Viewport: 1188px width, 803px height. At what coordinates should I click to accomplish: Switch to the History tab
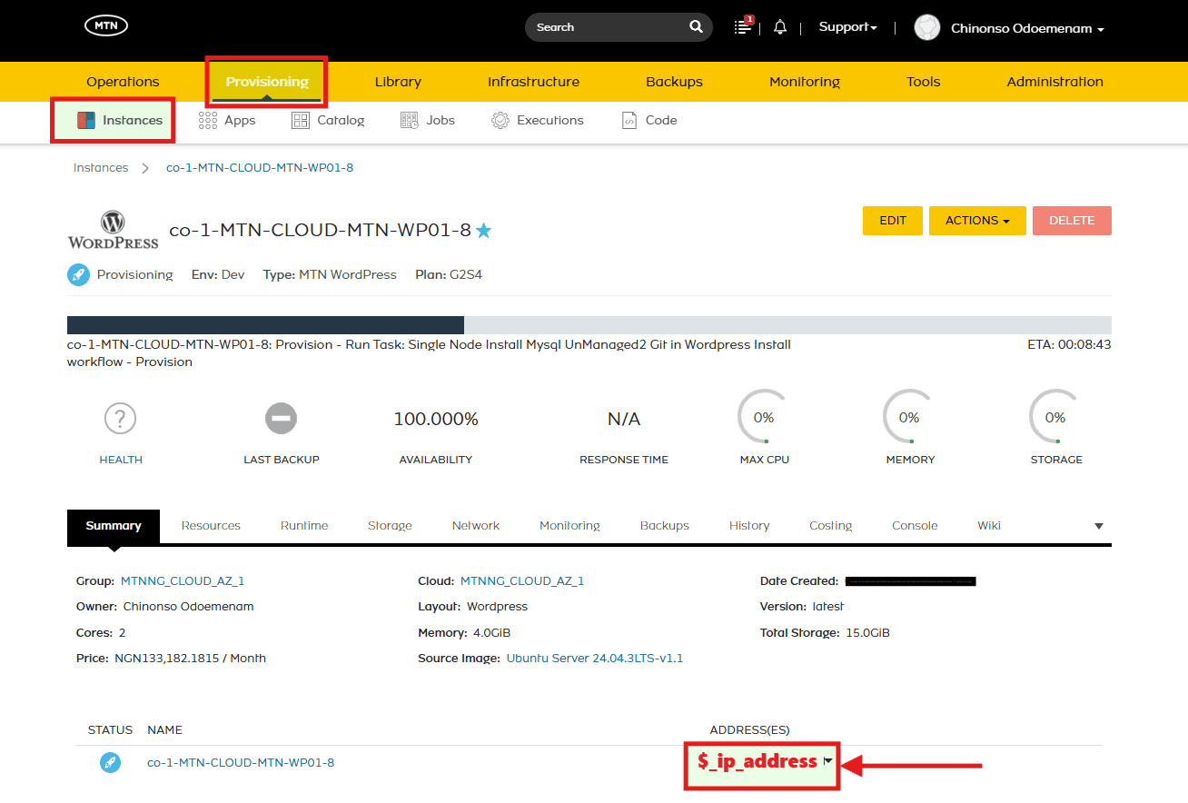click(749, 526)
